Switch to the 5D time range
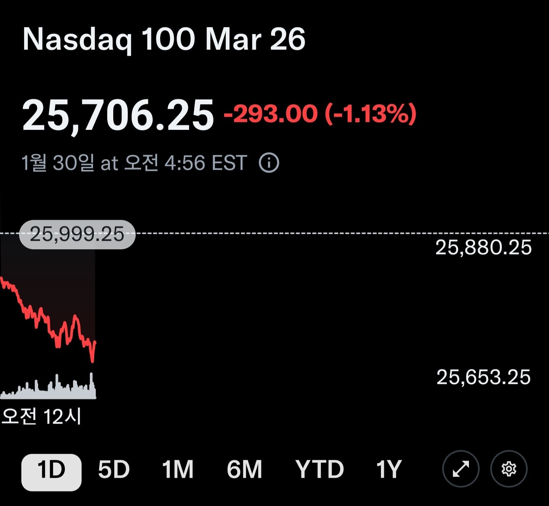The height and width of the screenshot is (506, 549). coord(114,470)
